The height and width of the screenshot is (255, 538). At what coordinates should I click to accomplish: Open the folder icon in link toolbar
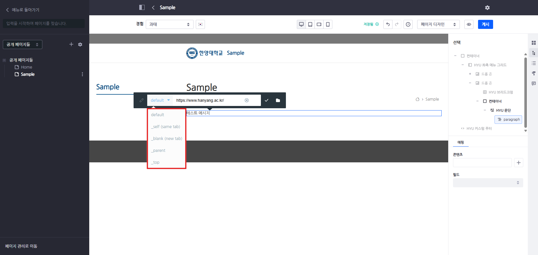[x=278, y=100]
